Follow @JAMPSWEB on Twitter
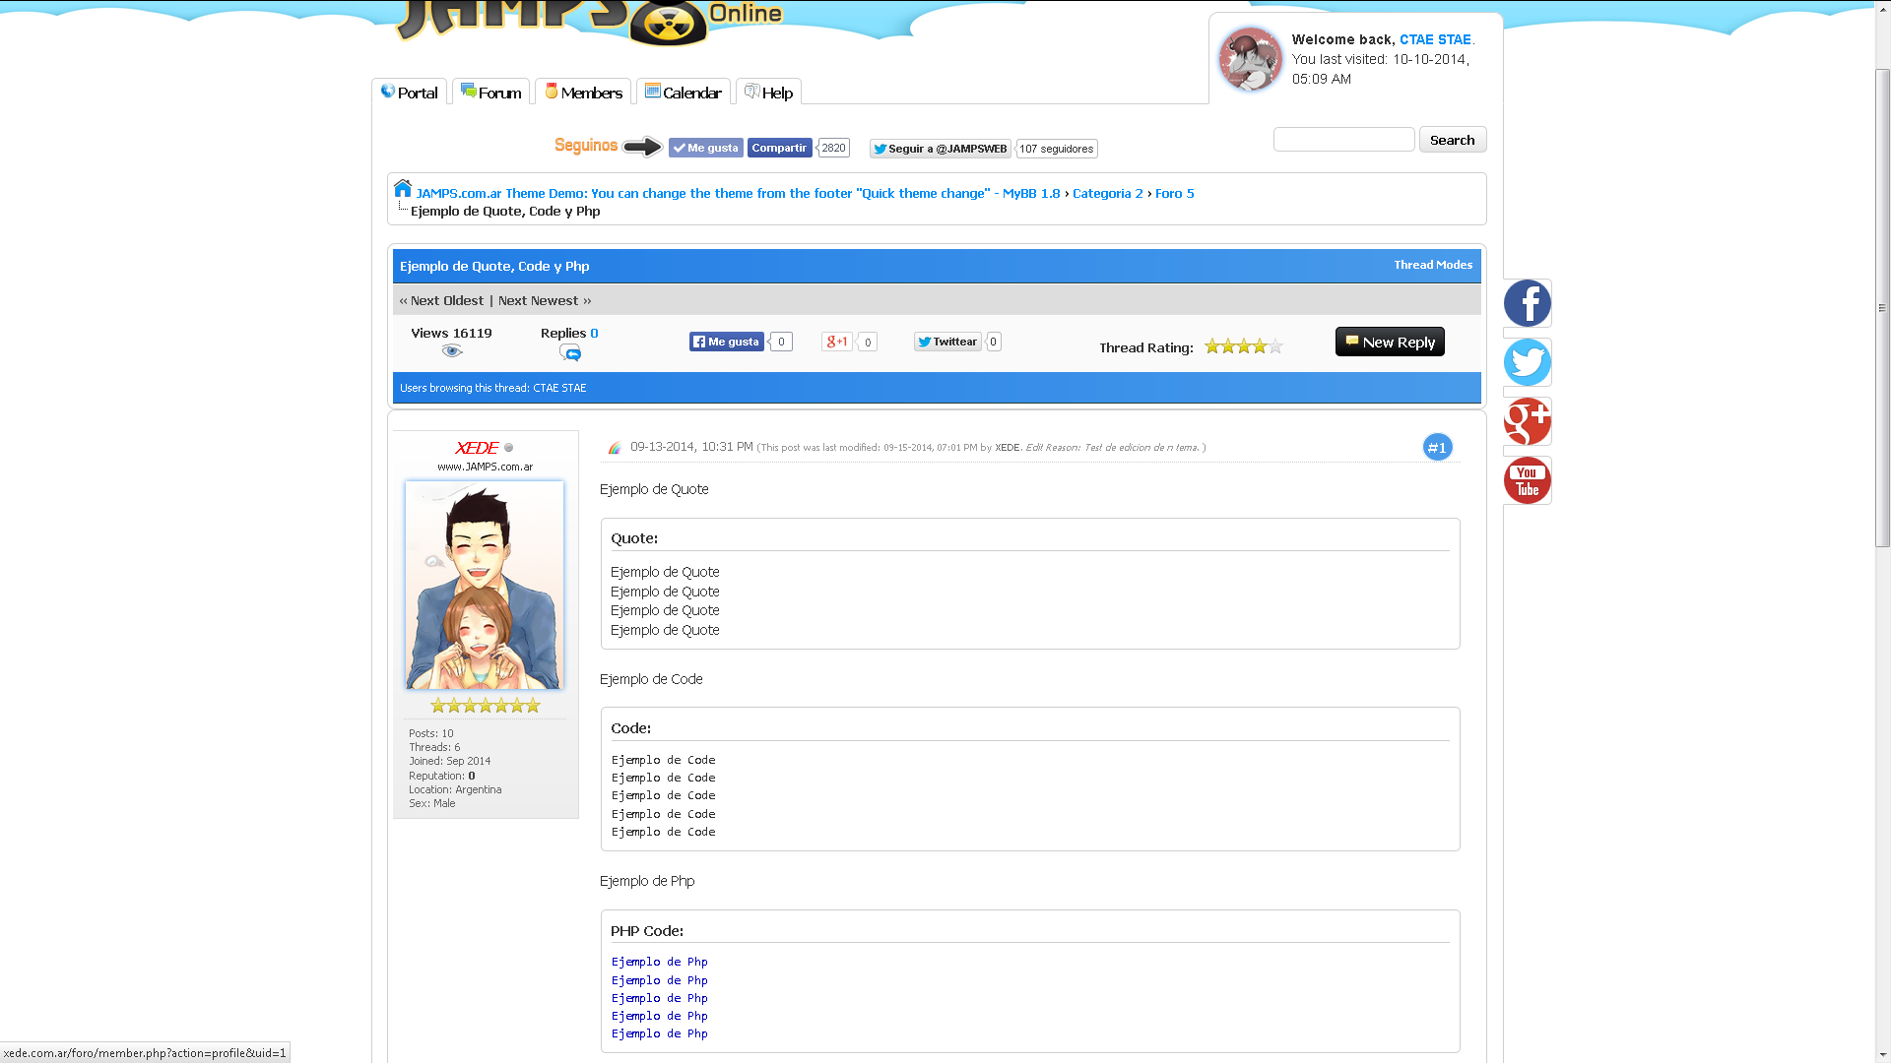 [x=940, y=149]
